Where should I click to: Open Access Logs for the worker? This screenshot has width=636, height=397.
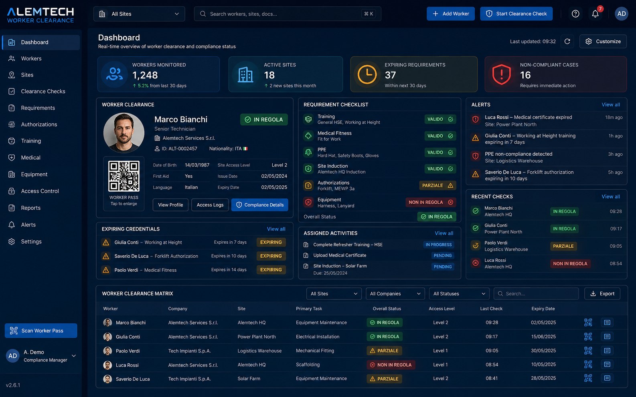coord(210,205)
